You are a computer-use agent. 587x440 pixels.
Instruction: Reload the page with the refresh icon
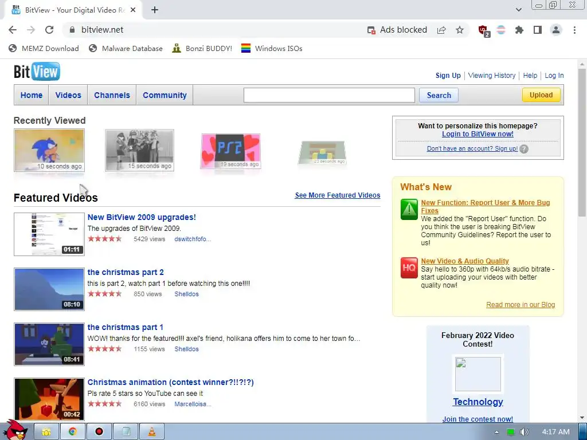coord(49,30)
